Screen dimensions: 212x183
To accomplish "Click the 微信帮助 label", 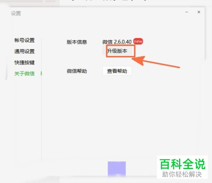I will (77, 71).
